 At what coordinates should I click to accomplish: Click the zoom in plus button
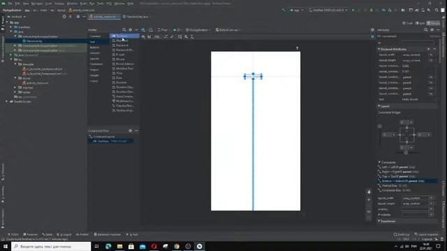tap(369, 200)
